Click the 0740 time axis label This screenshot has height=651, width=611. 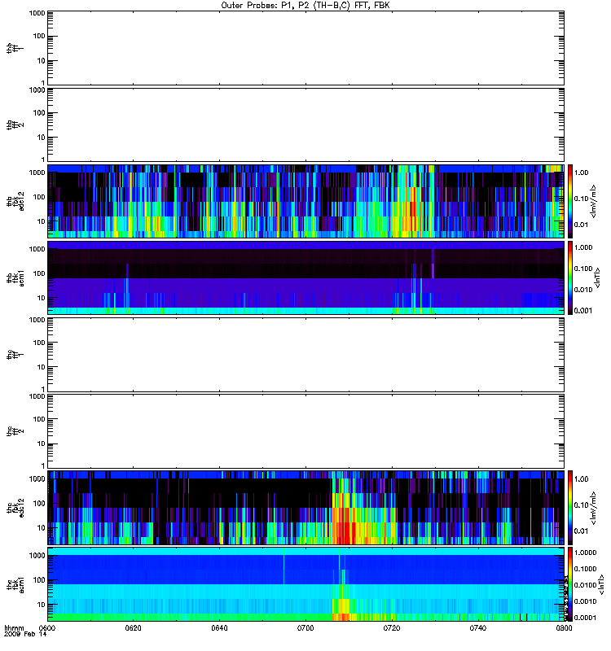478,628
